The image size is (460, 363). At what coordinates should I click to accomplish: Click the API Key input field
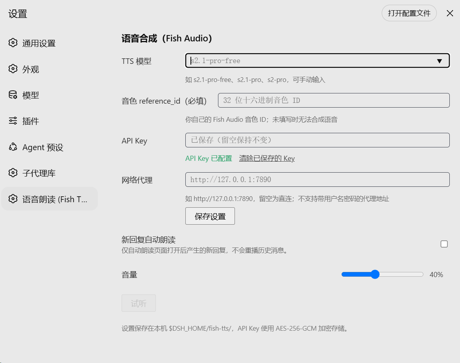click(x=318, y=140)
